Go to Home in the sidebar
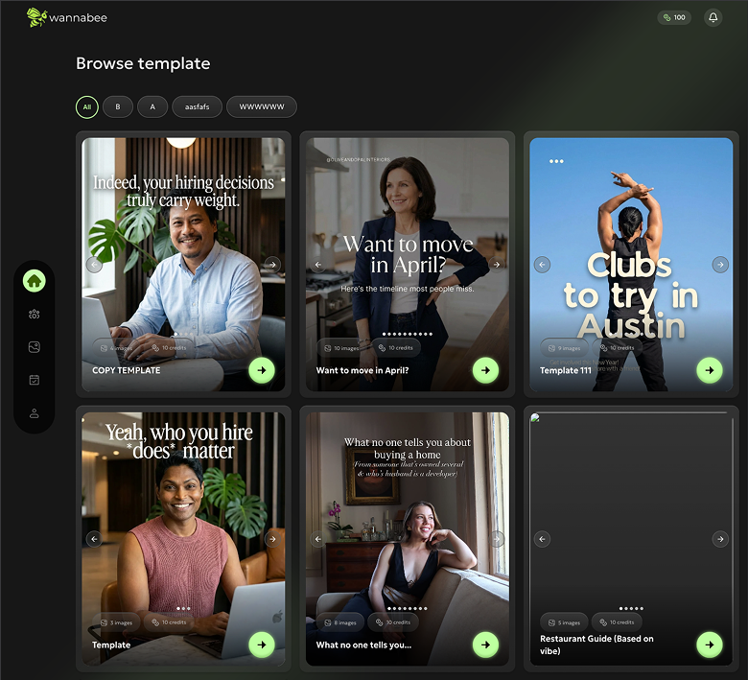748x680 pixels. click(35, 281)
